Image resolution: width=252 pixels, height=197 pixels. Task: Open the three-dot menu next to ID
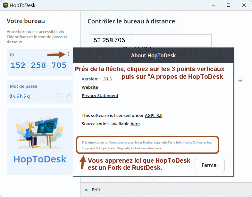pos(69,54)
